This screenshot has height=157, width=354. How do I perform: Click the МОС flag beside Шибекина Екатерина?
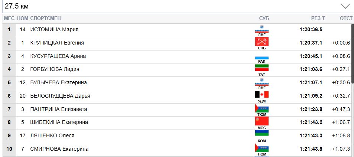(262, 121)
